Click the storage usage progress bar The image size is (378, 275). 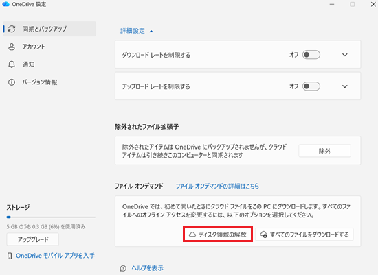(x=51, y=217)
